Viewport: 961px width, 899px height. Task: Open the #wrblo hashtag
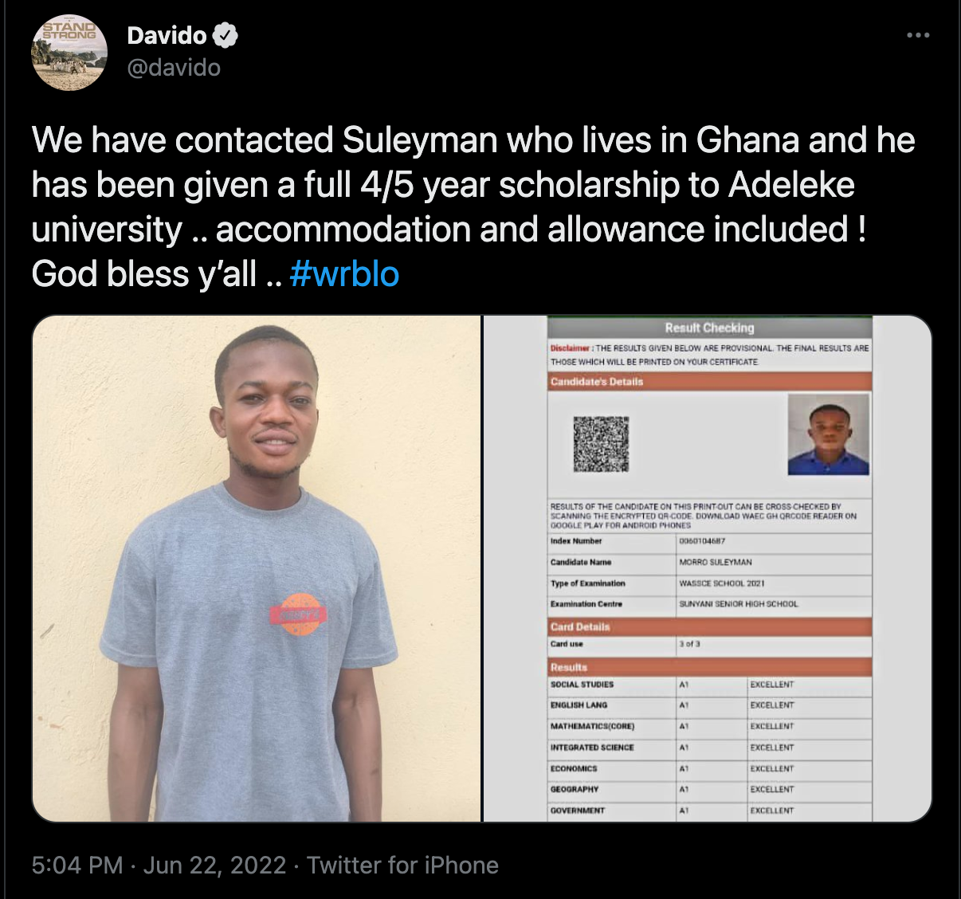pos(344,274)
